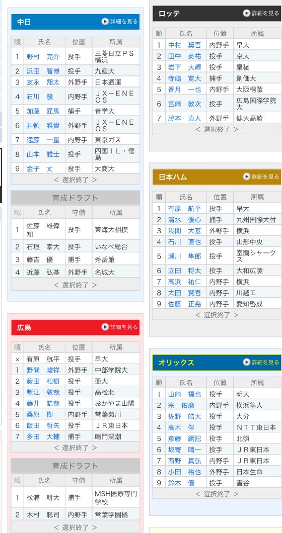282x533 pixels.
Task: Select text MSH医療専門学校
Action: click(116, 498)
